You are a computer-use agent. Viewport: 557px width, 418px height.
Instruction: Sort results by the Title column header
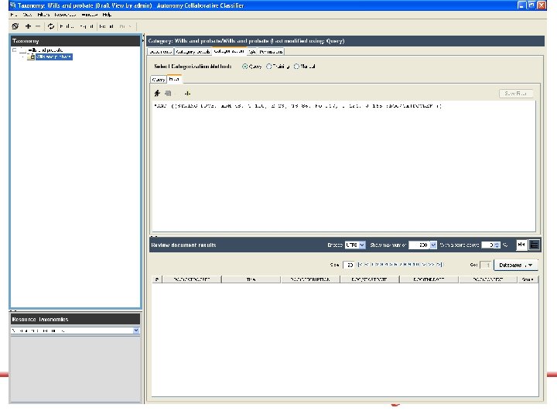click(251, 279)
